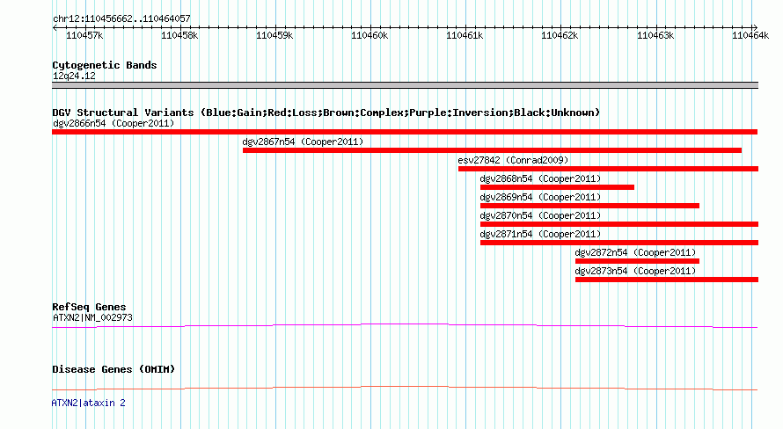Click the 110464k ruler position

(x=750, y=35)
